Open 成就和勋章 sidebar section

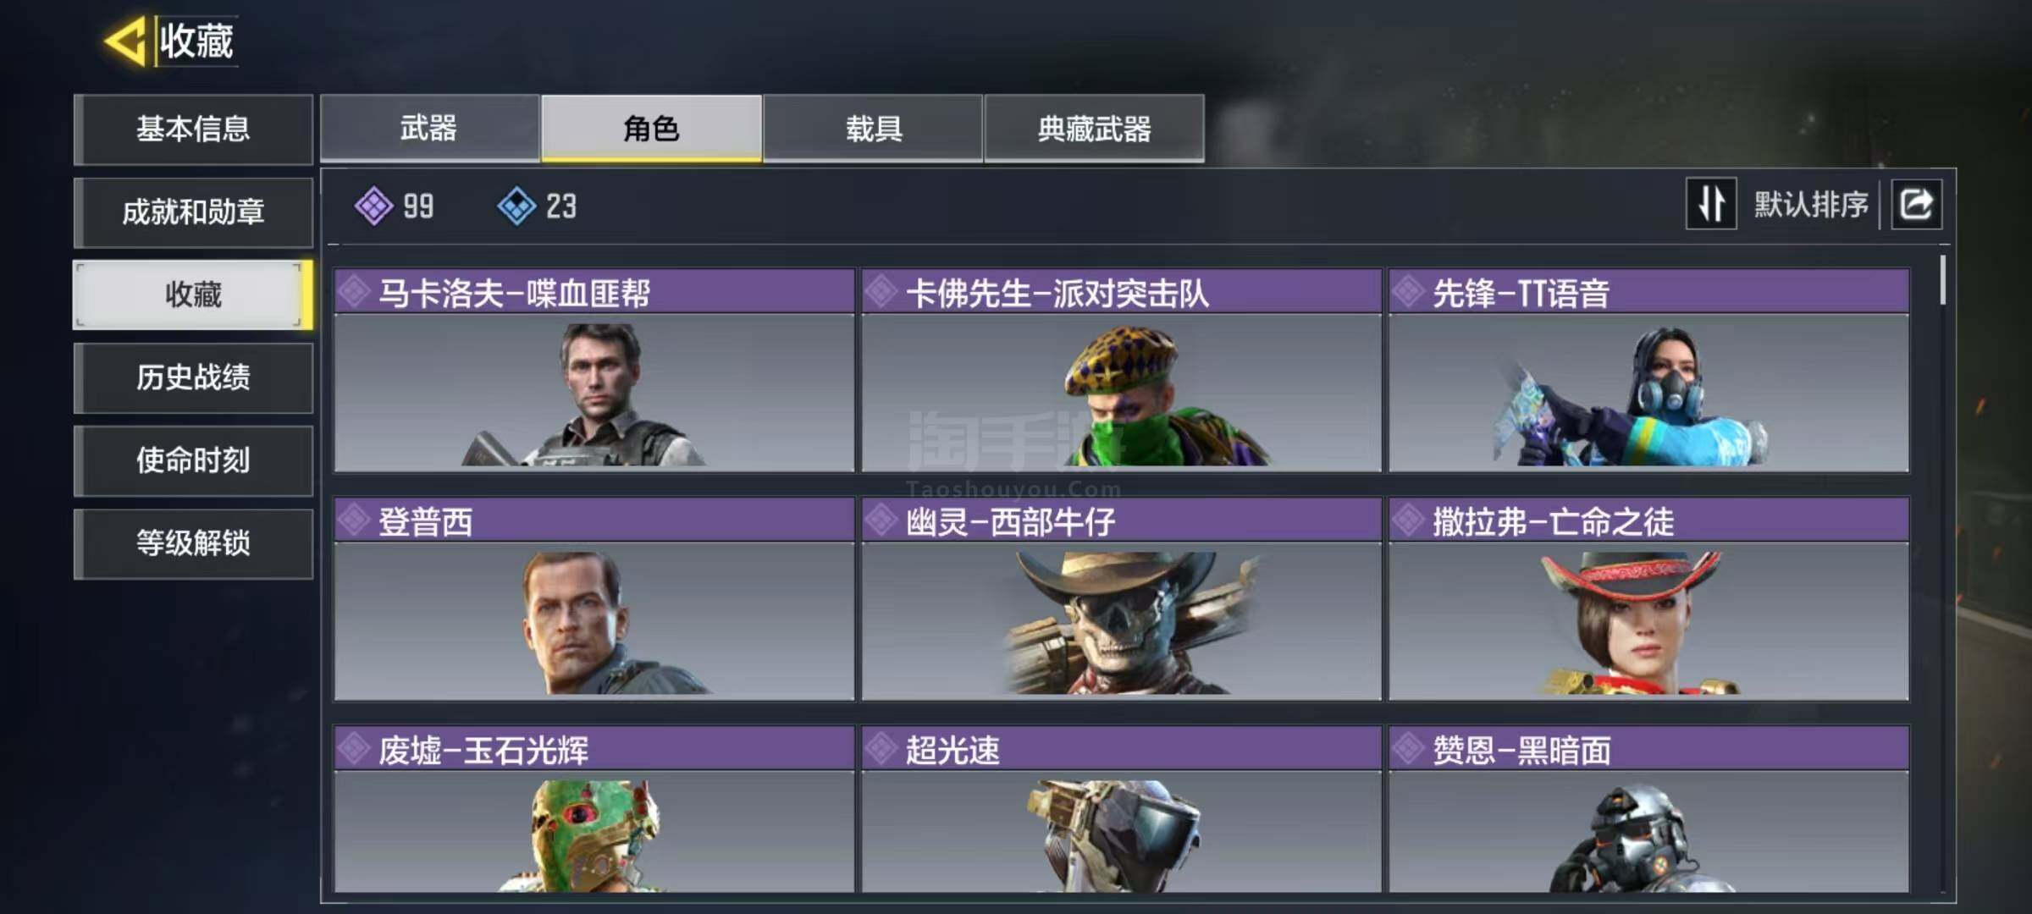pyautogui.click(x=193, y=212)
